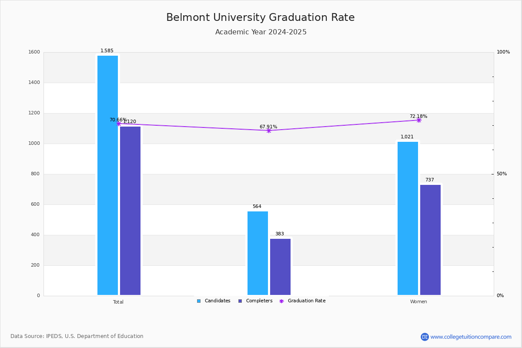Toggle the Graduation Rate legend label
The height and width of the screenshot is (348, 522).
coord(307,301)
